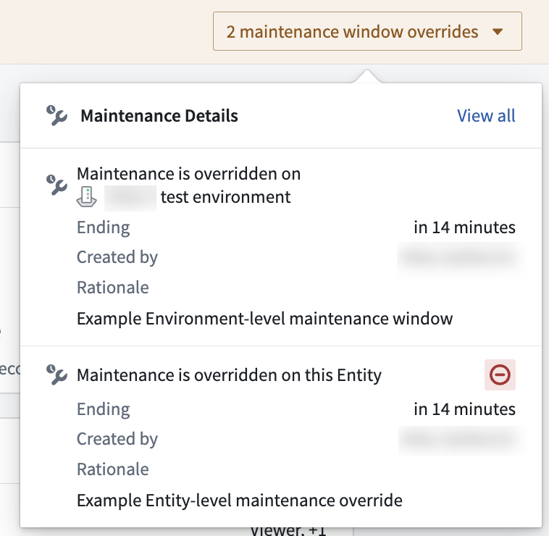
Task: Open the 2 maintenance window overrides dropdown
Action: pos(367,32)
